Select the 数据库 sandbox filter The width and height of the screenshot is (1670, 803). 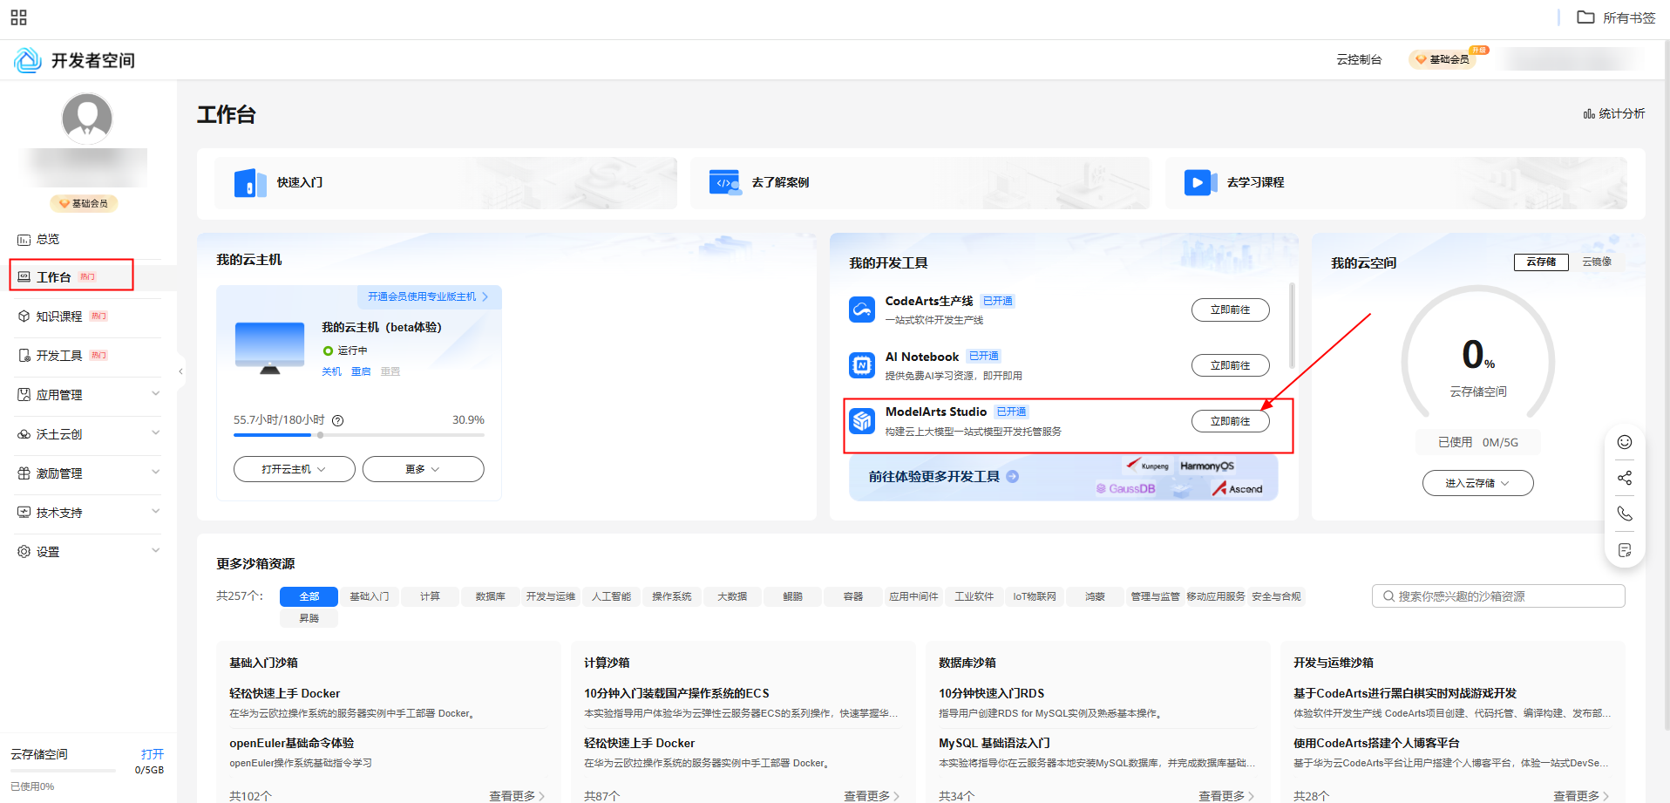491,596
